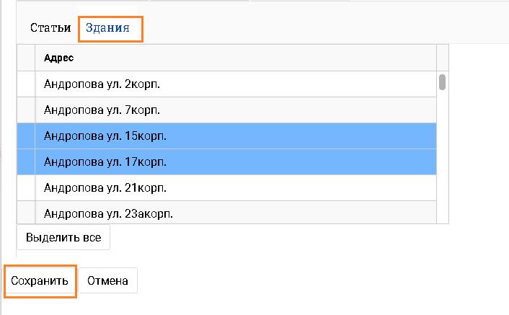Image resolution: width=509 pixels, height=315 pixels.
Task: Click the row marker cell beside Андропова ул. 15корп.
Action: 26,136
